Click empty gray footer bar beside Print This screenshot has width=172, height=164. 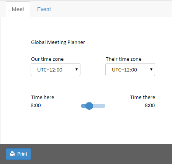102,154
